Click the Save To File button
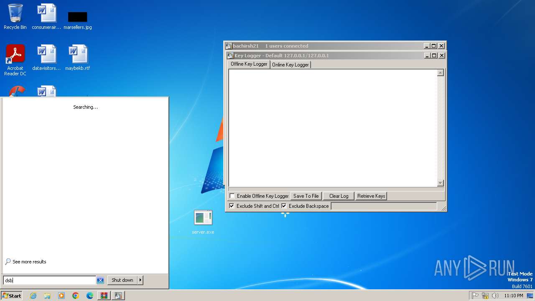Screen dimensions: 535x301 pyautogui.click(x=306, y=196)
